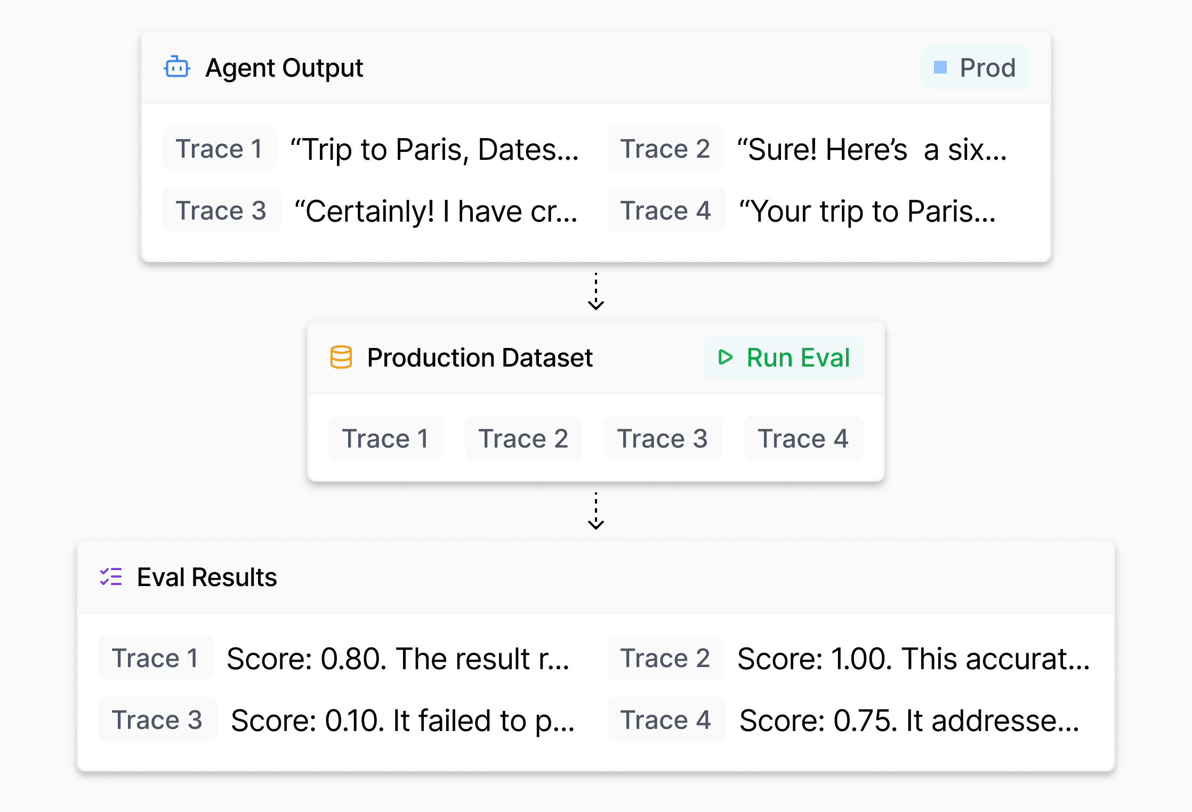View Score 1.00 result for Trace 2
The width and height of the screenshot is (1192, 812).
click(x=914, y=659)
